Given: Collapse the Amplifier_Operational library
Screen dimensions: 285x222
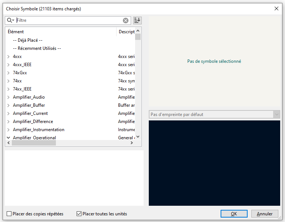Looking at the screenshot, I should (9, 138).
